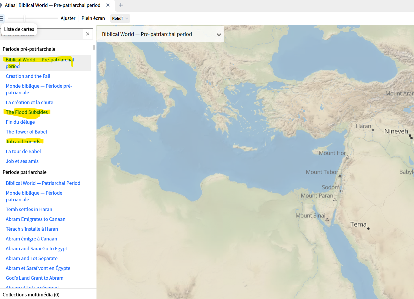Open La tour de Babel map

click(23, 151)
